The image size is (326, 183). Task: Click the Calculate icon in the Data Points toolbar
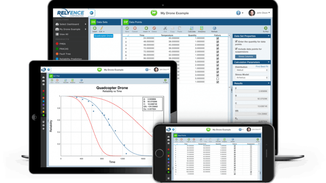point(191,28)
